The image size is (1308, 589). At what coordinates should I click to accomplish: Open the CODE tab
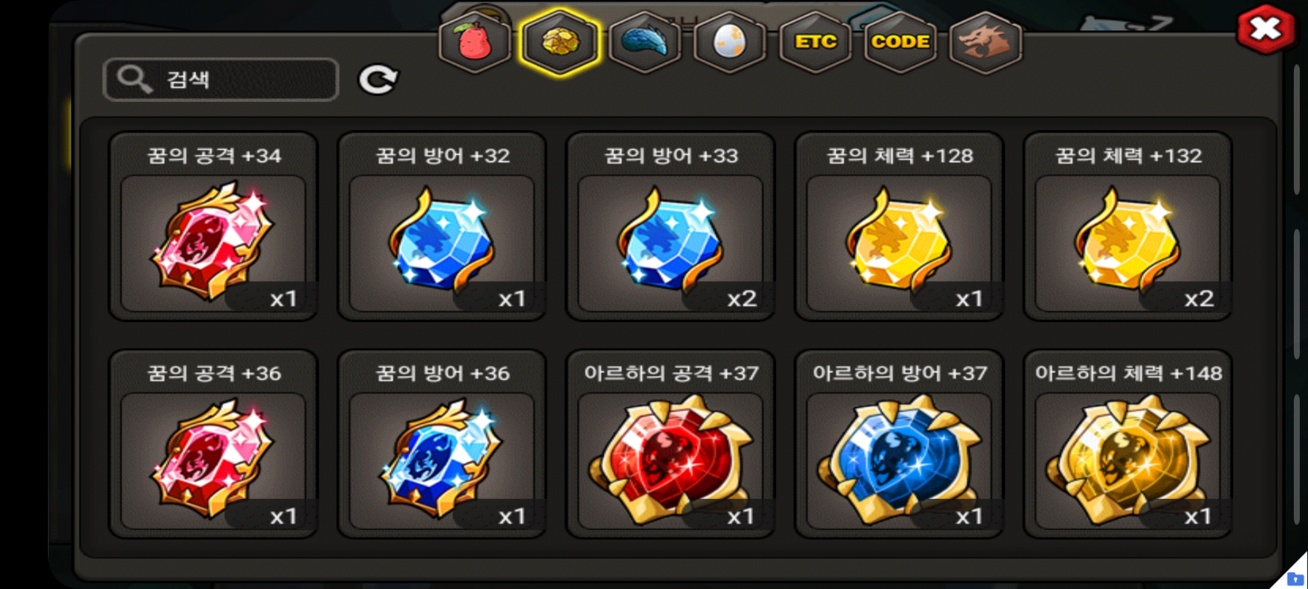point(900,42)
